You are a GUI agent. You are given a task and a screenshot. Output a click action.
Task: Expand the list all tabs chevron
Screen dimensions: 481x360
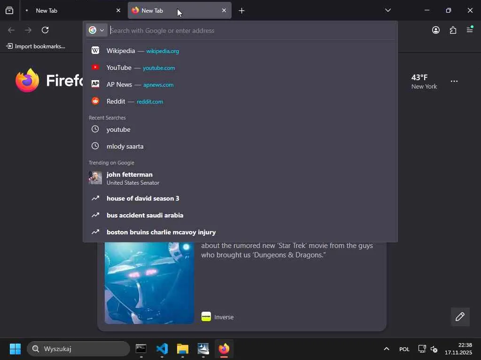coord(388,10)
